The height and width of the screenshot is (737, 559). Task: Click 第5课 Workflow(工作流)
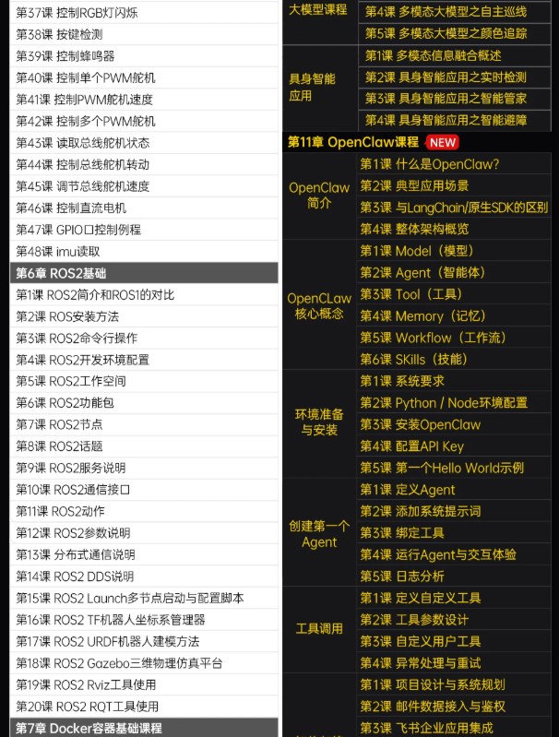(x=454, y=338)
